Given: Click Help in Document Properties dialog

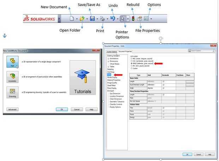Looking at the screenshot, I should (210, 155).
